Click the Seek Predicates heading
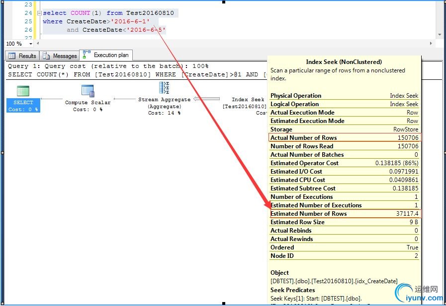The image size is (446, 306). (x=293, y=290)
